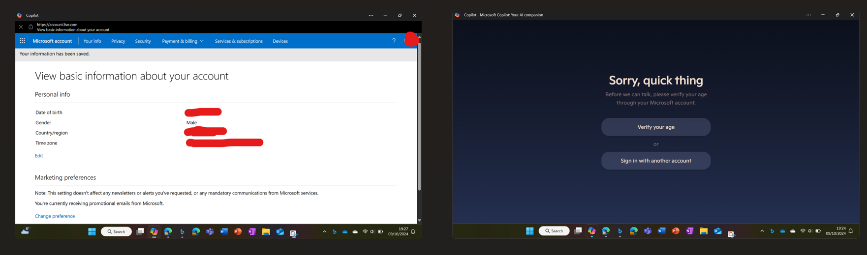867x255 pixels.
Task: Open the three-dots menu in account Copilot window
Action: 371,15
